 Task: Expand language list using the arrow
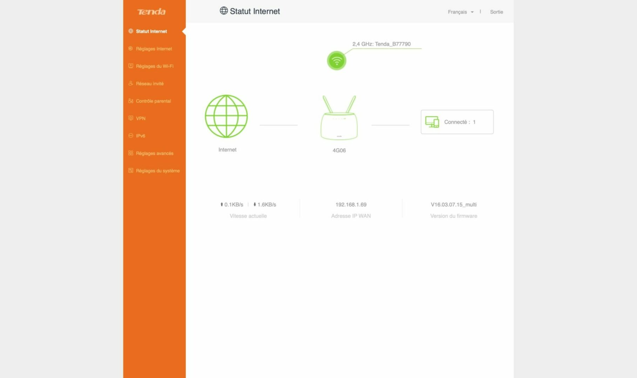[472, 12]
